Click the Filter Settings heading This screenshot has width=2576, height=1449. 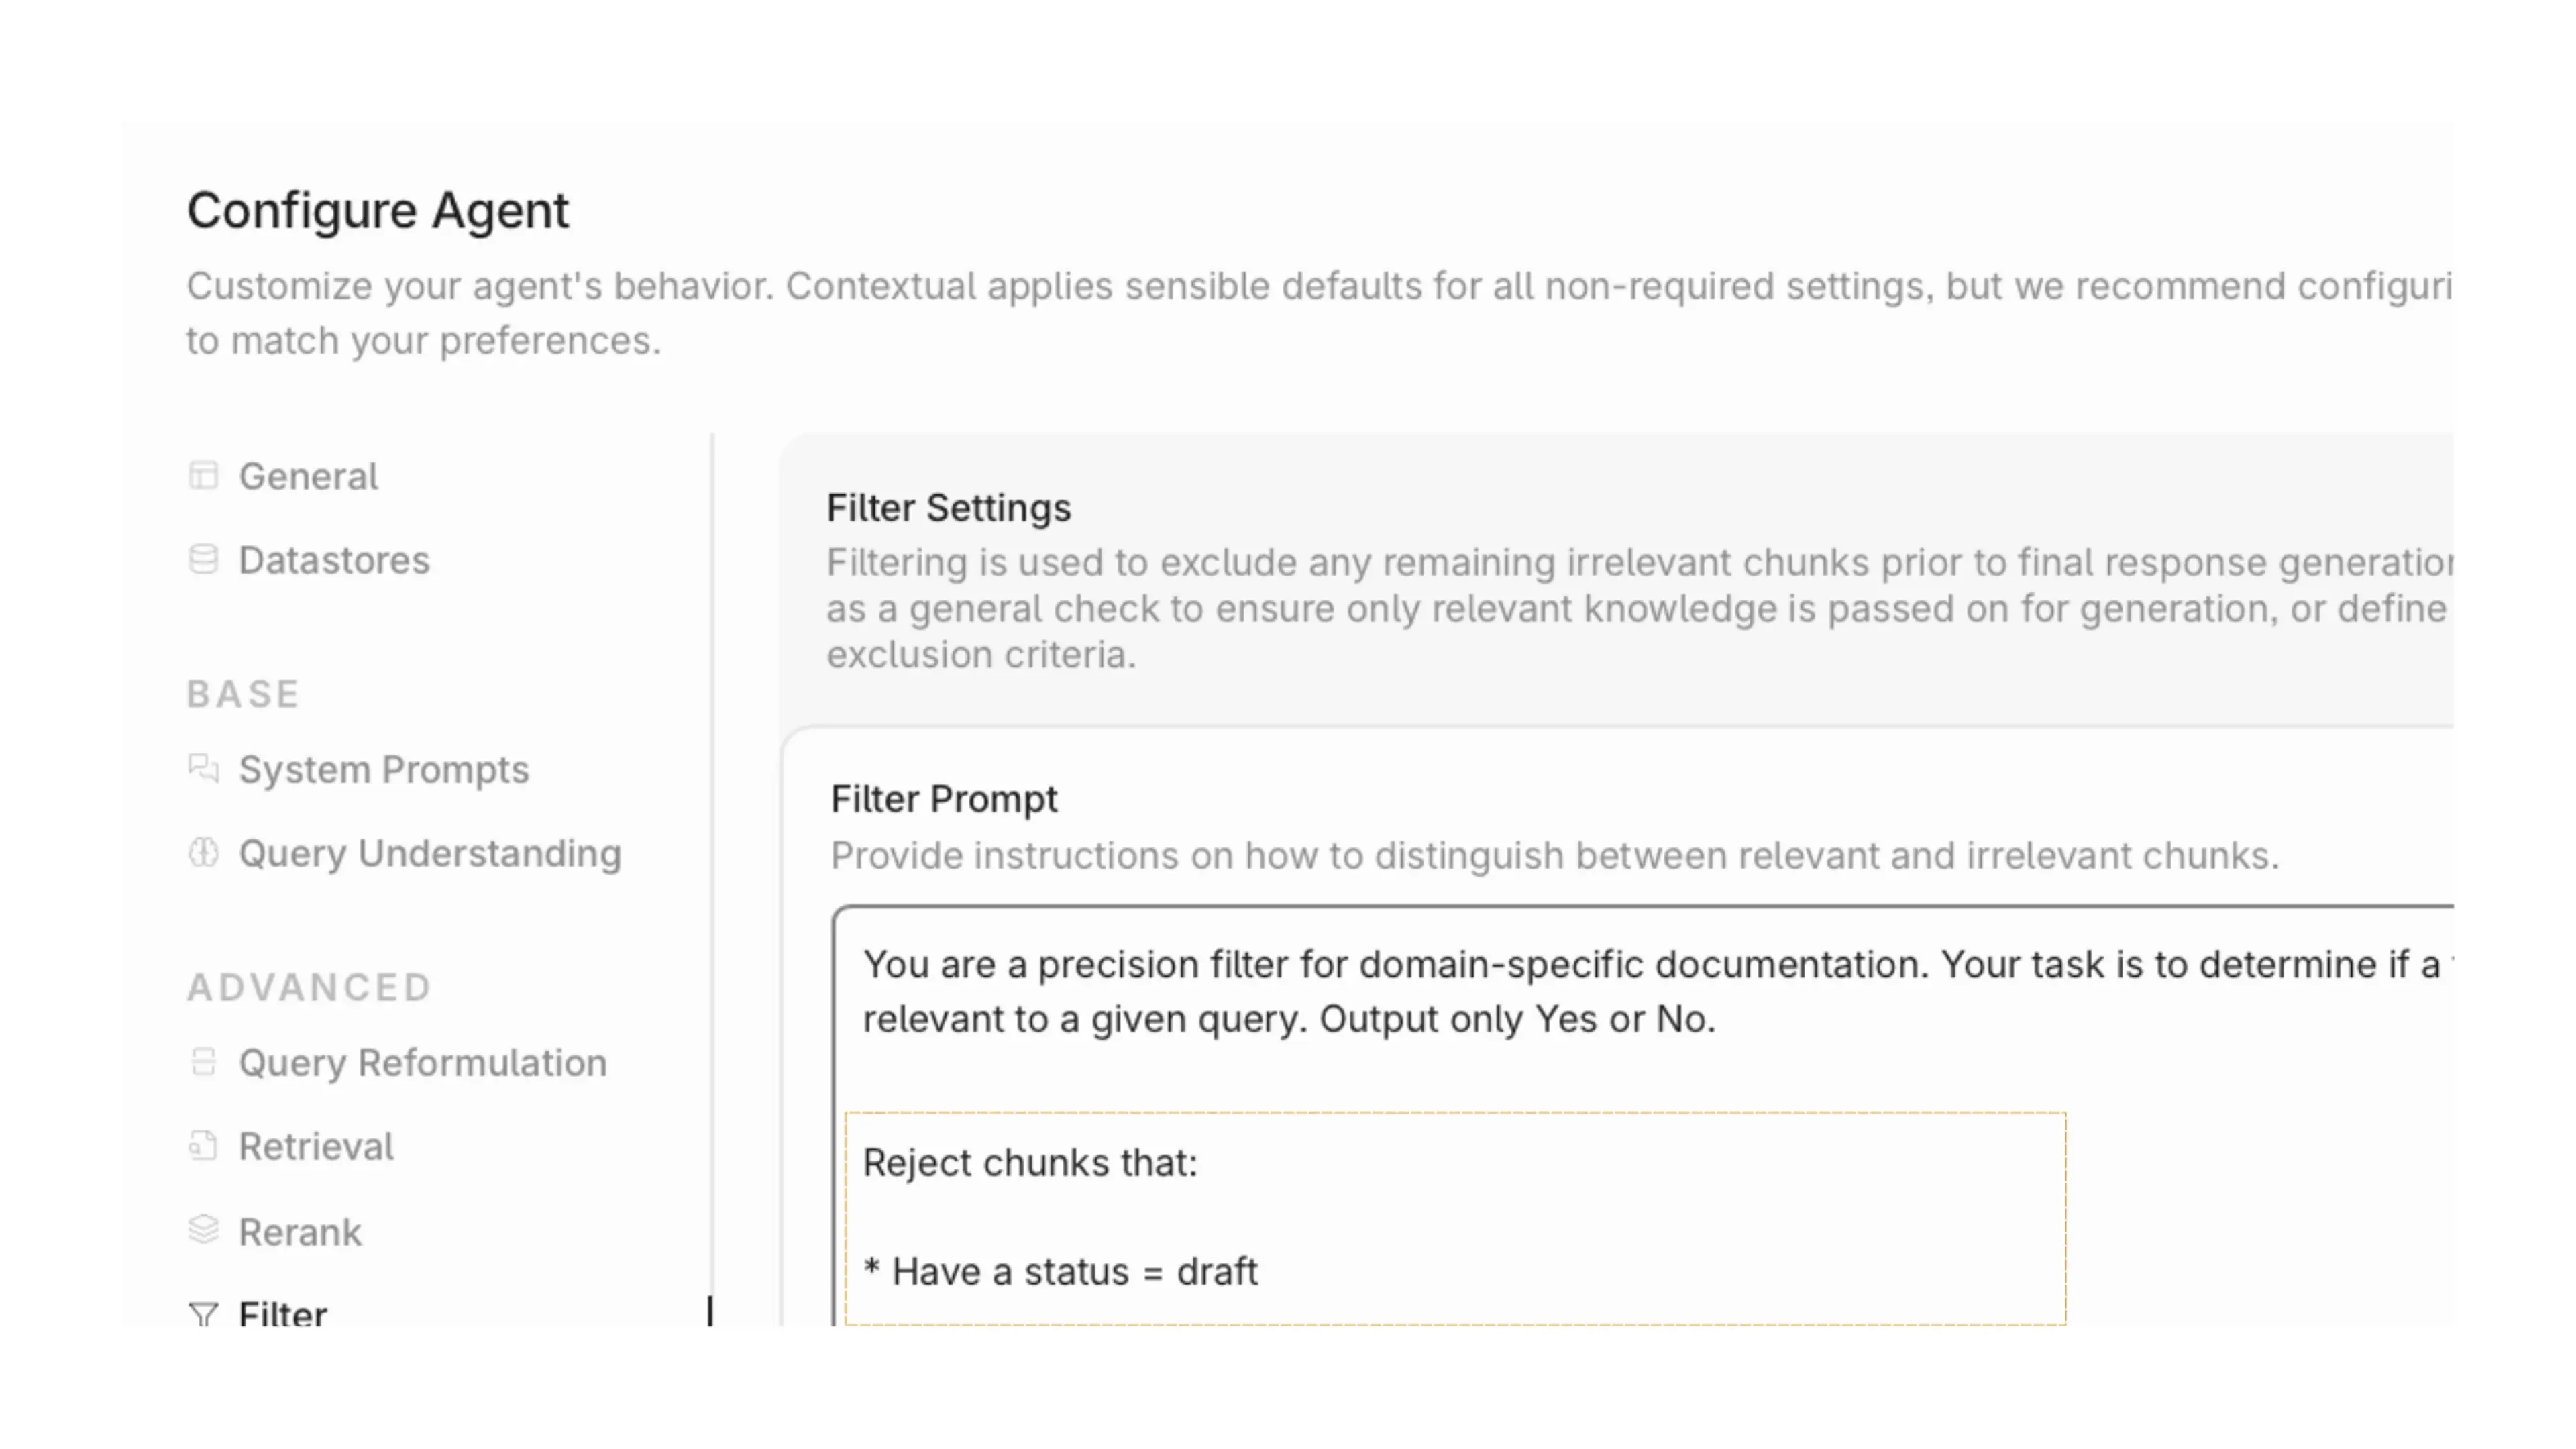tap(948, 508)
